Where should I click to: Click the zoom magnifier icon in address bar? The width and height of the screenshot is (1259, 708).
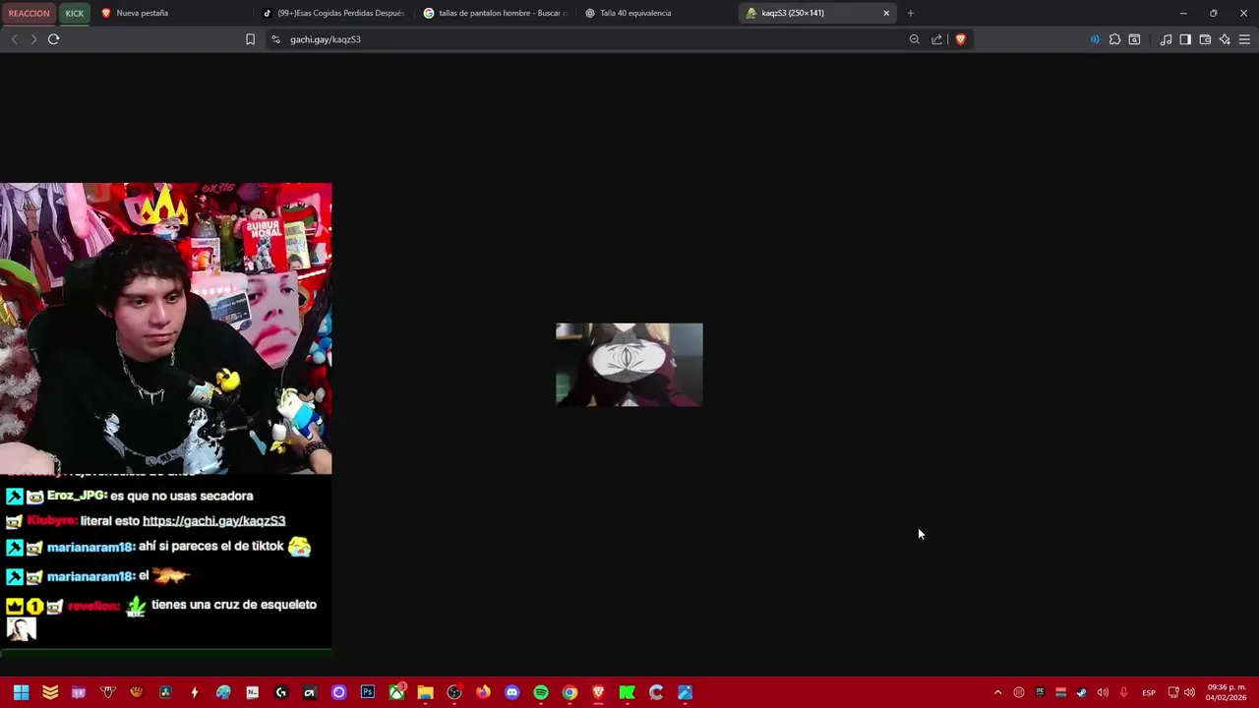click(x=915, y=39)
